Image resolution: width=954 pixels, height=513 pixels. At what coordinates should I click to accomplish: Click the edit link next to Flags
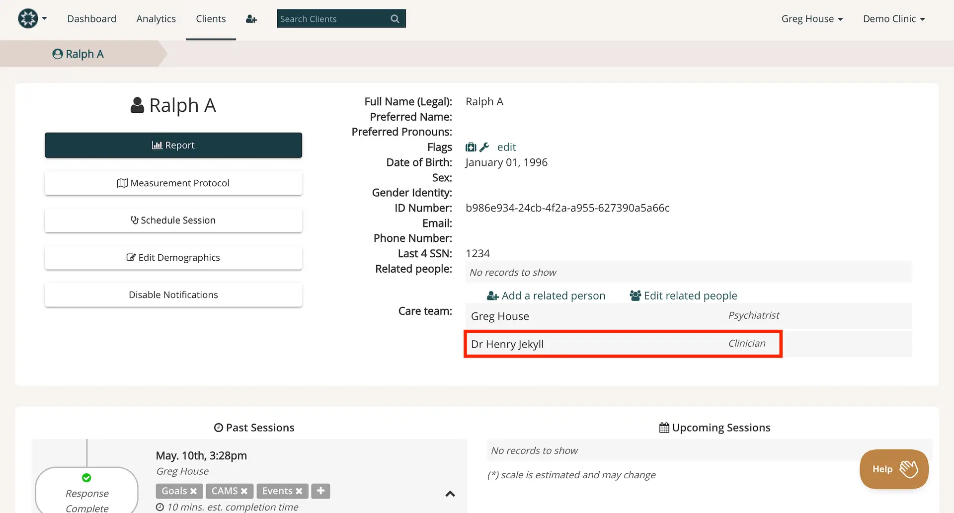(506, 147)
